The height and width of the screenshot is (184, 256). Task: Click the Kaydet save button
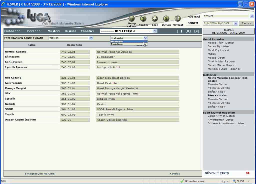pos(174,173)
